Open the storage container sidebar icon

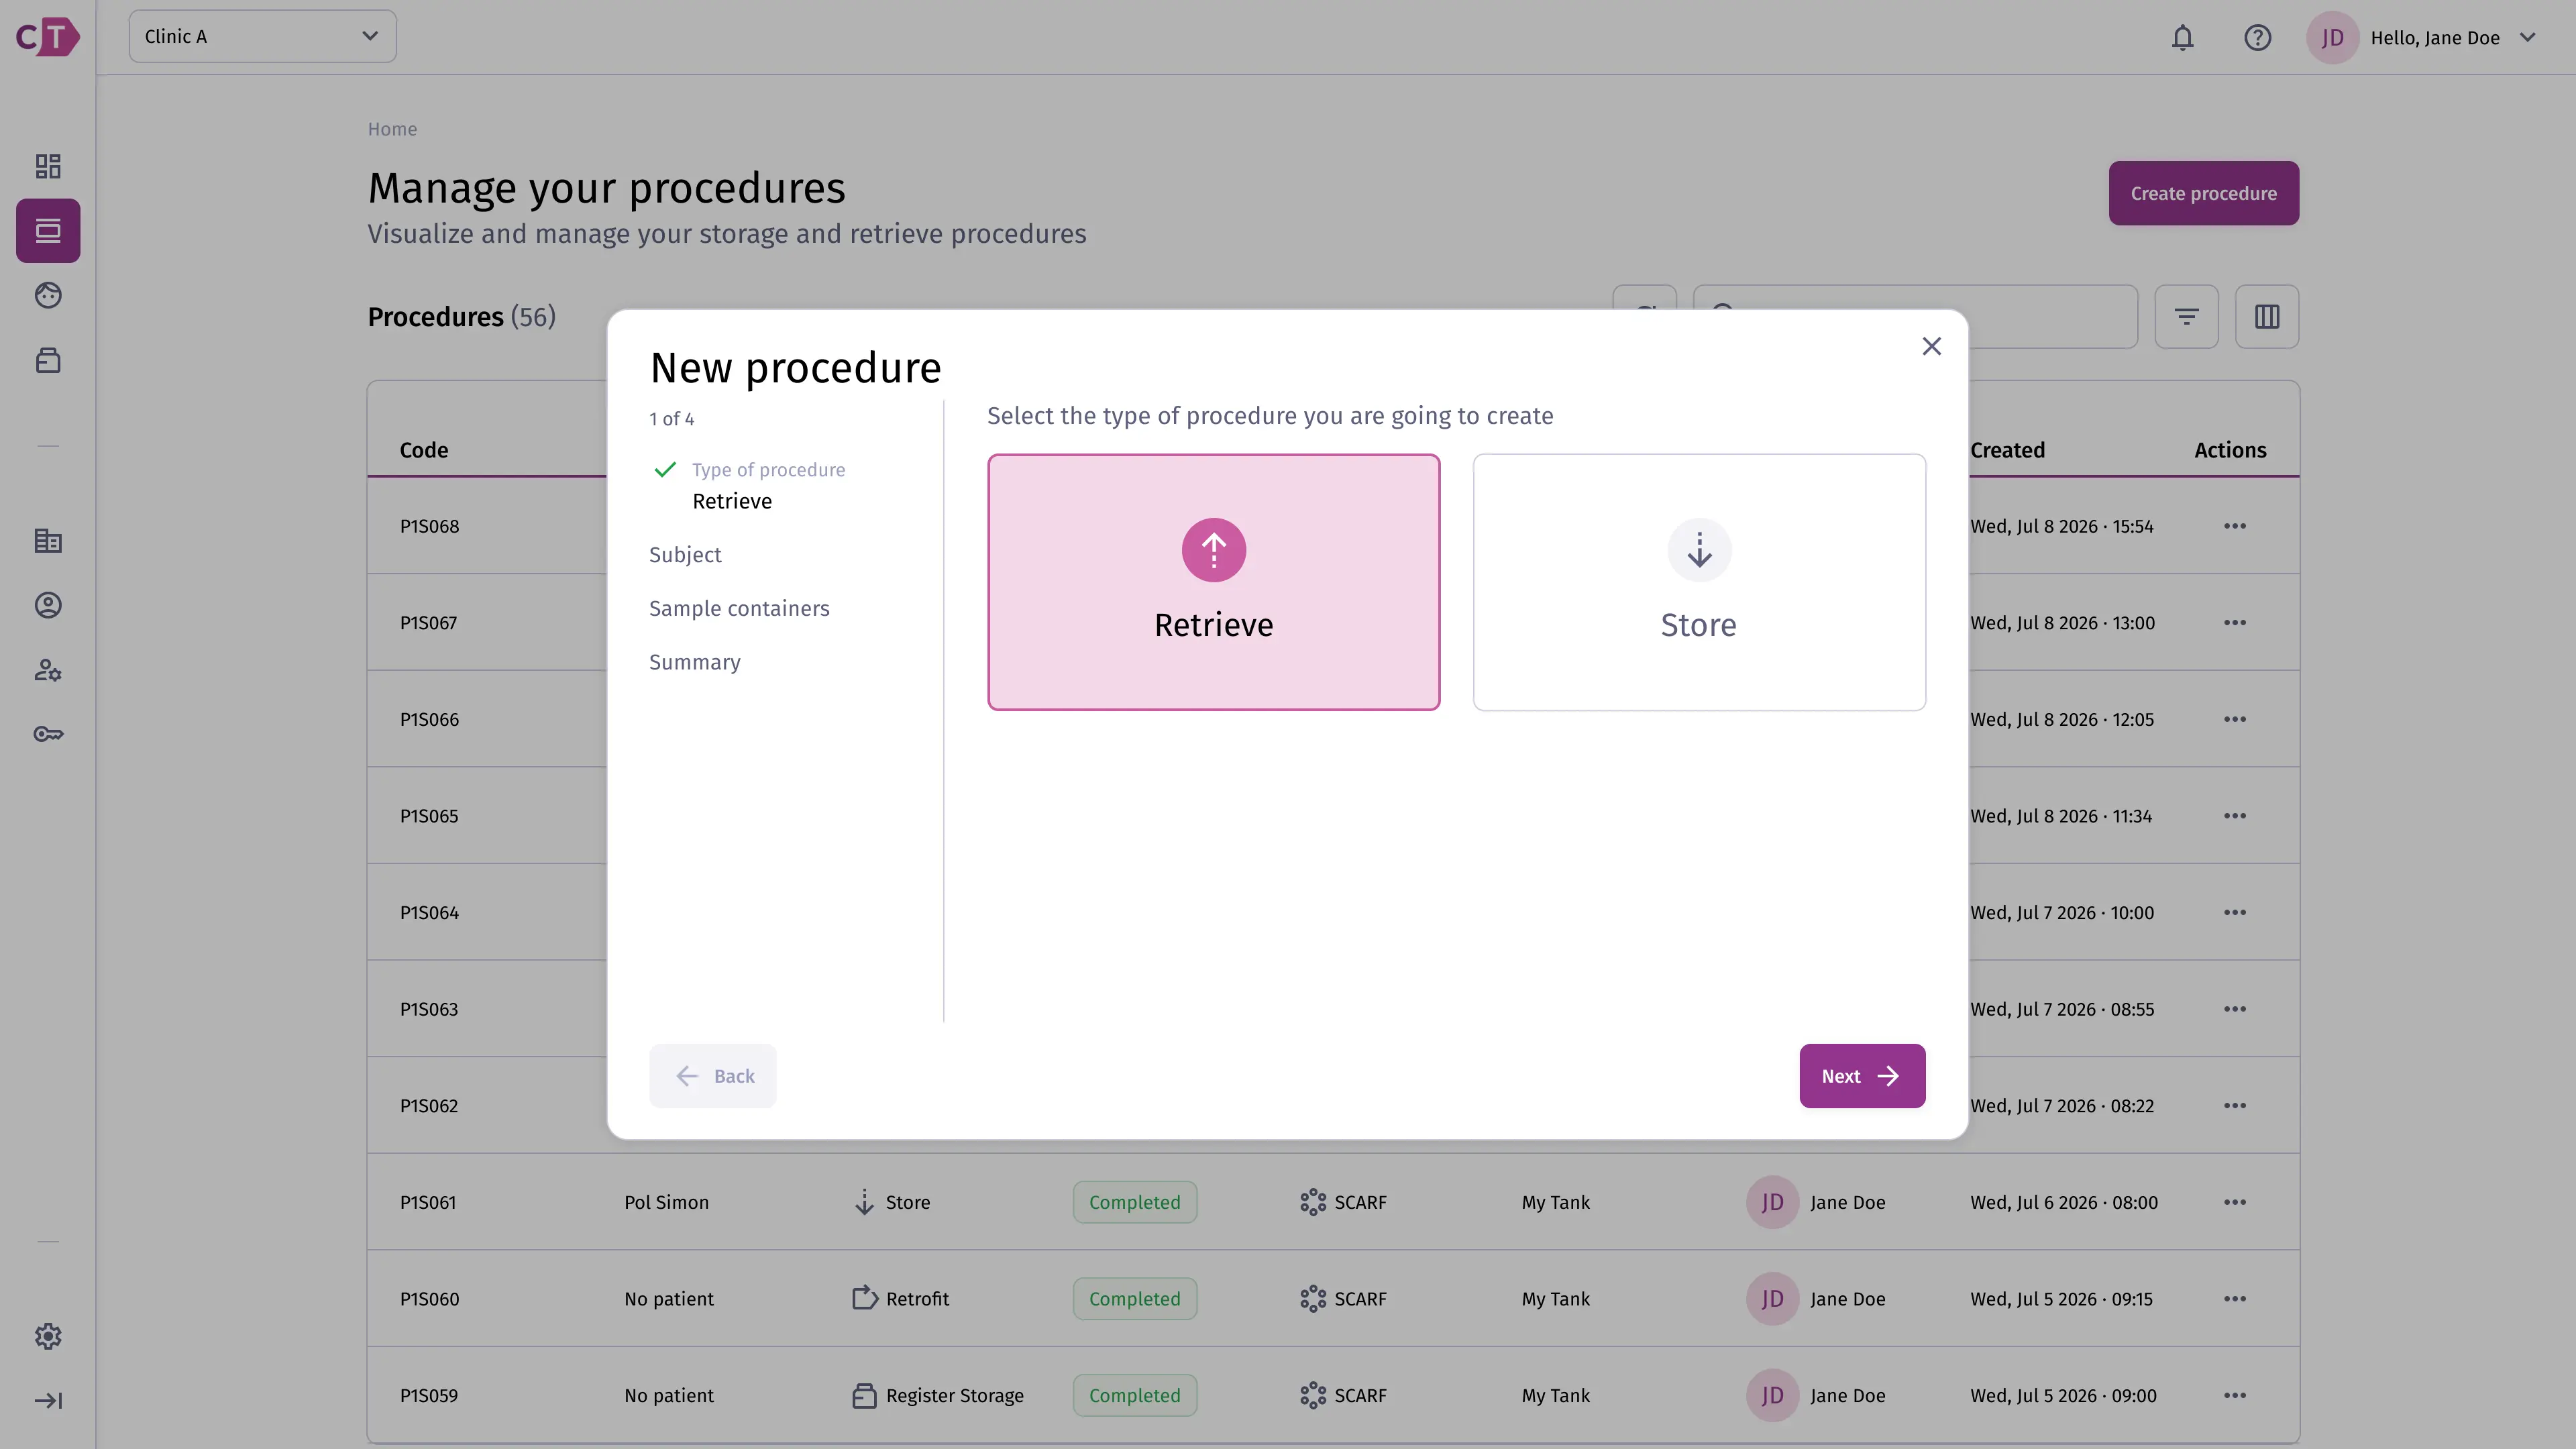(48, 360)
